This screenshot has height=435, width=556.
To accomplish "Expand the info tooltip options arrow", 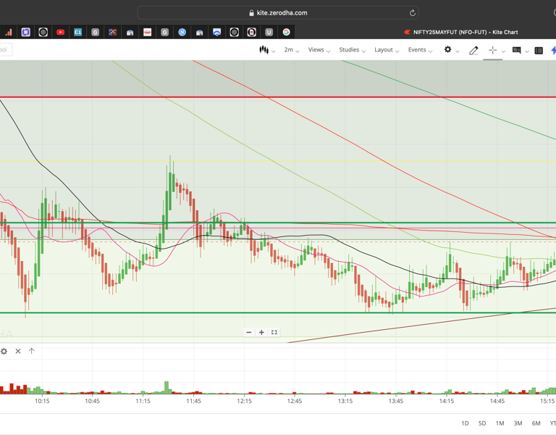I will (527, 51).
